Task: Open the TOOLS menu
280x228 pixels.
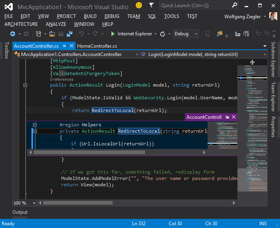Action: click(x=171, y=16)
